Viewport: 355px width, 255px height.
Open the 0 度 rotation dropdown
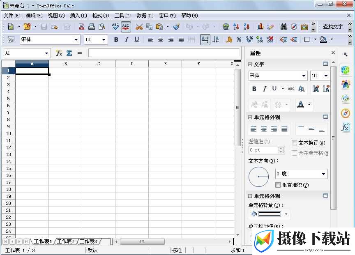pyautogui.click(x=323, y=174)
